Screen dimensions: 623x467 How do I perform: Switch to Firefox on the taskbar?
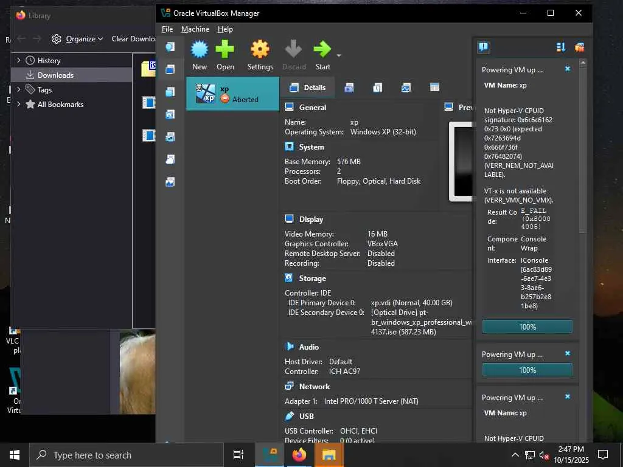[299, 455]
